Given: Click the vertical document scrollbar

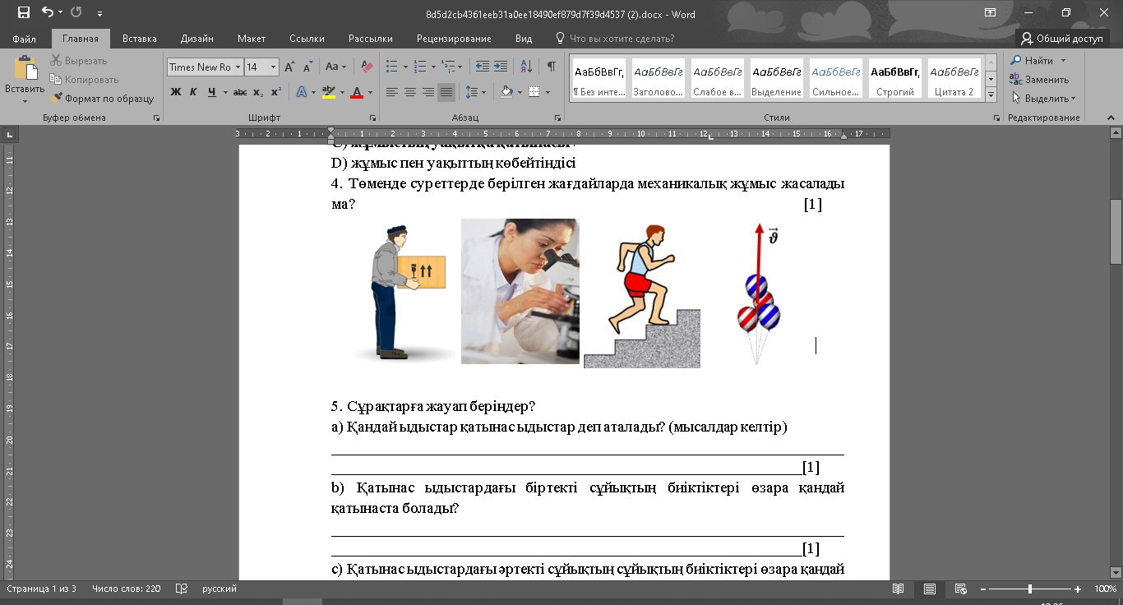Looking at the screenshot, I should (1116, 353).
